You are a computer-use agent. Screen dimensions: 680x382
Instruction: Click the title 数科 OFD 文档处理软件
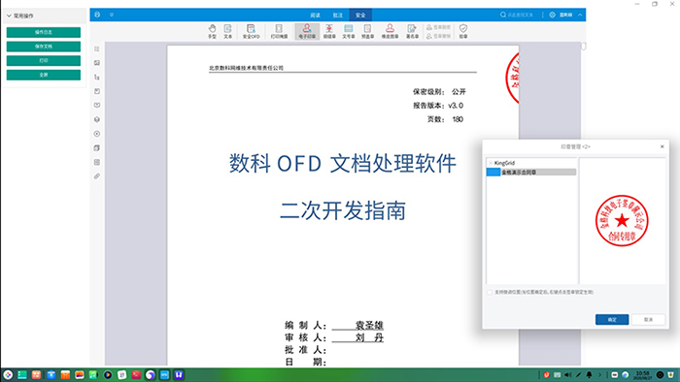[x=343, y=164]
